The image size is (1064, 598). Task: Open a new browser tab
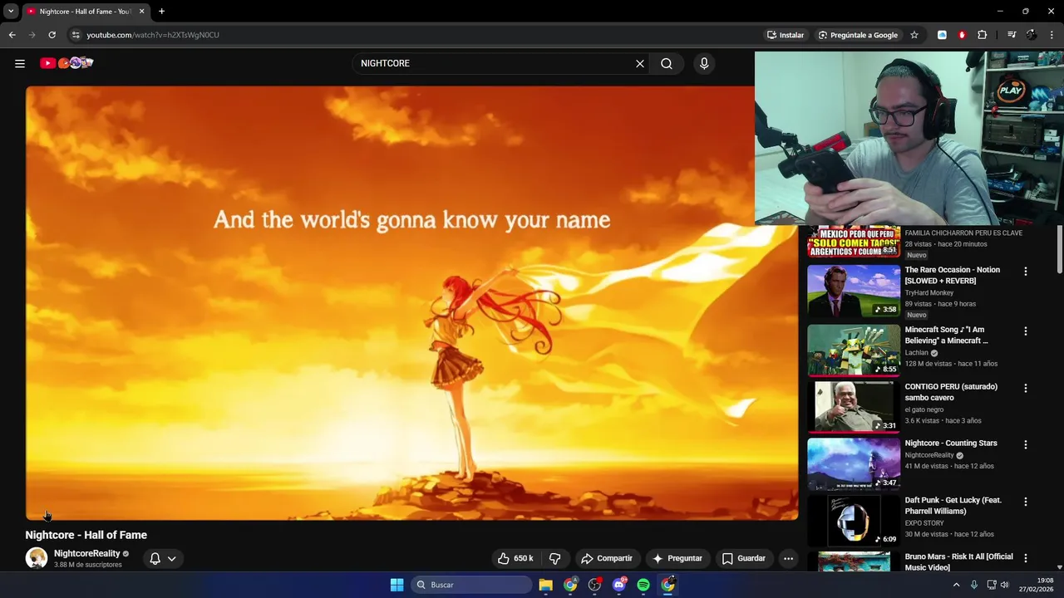coord(162,12)
